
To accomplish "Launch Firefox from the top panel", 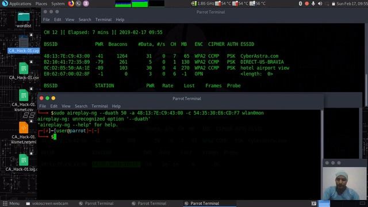I will pos(71,3).
